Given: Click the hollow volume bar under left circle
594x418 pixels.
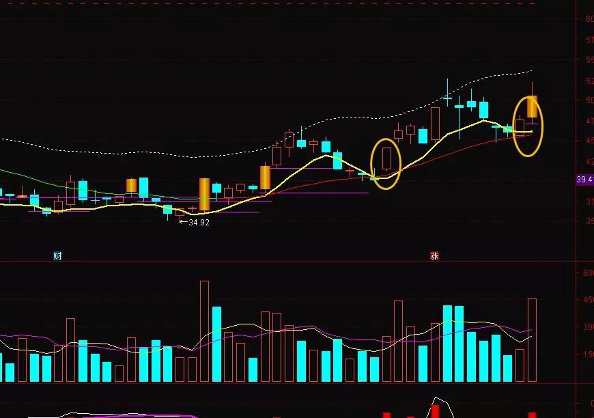Looking at the screenshot, I should click(386, 359).
